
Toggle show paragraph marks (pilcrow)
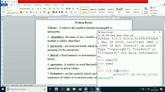click(x=77, y=9)
